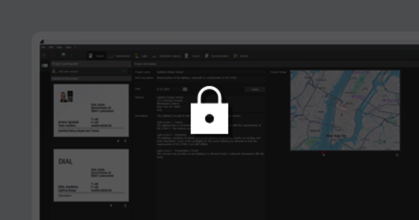Click the delete icon under the first contact card
This screenshot has width=419, height=220.
coord(125,141)
